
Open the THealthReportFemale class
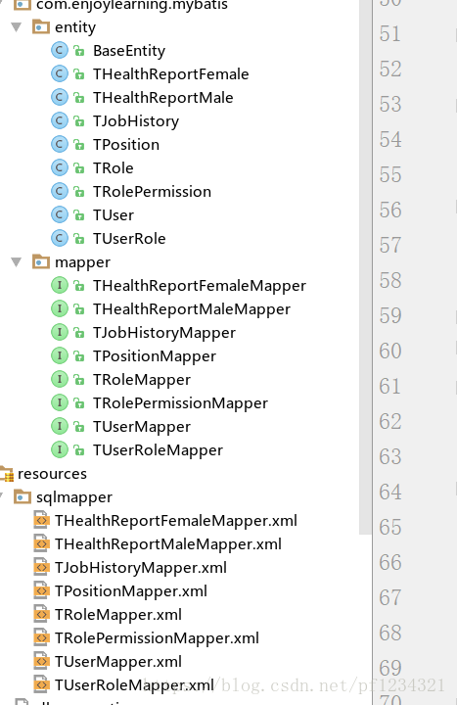(170, 74)
